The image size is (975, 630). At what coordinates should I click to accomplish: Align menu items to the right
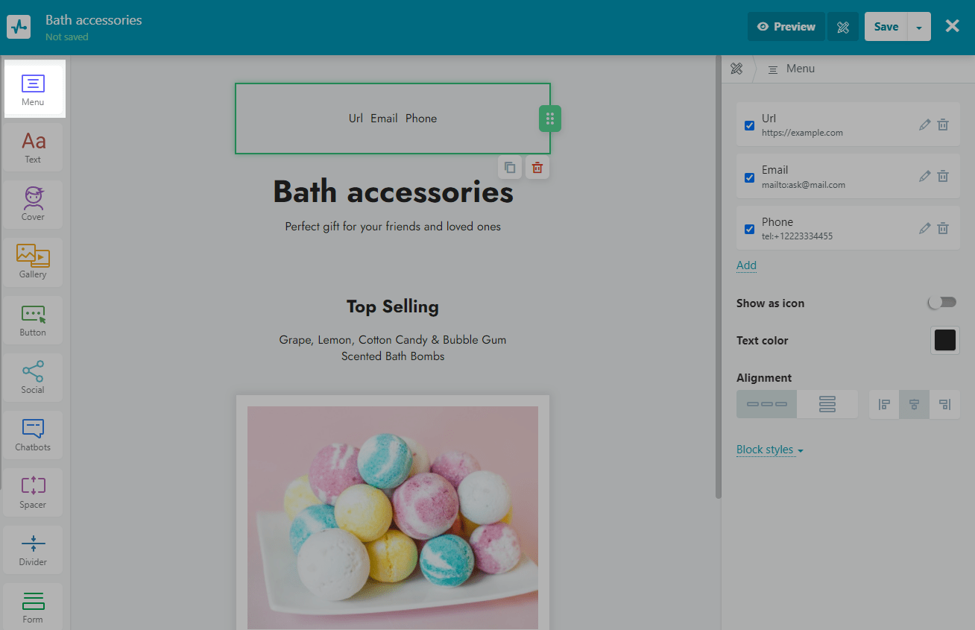click(944, 404)
